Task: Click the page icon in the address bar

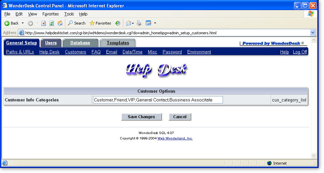Action: (22, 33)
